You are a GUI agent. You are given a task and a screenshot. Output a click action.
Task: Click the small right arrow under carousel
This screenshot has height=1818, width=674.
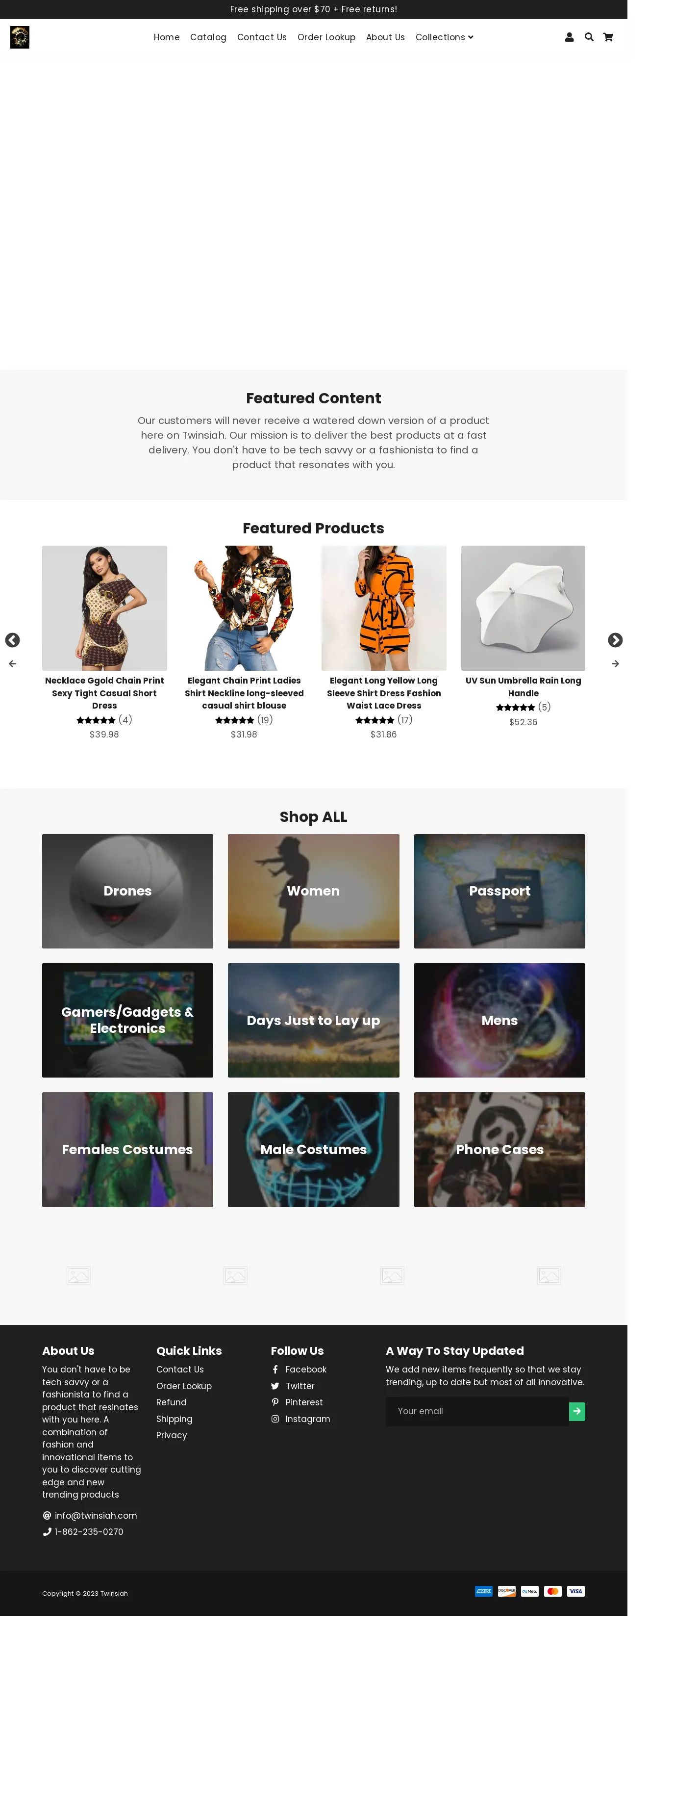pyautogui.click(x=615, y=664)
